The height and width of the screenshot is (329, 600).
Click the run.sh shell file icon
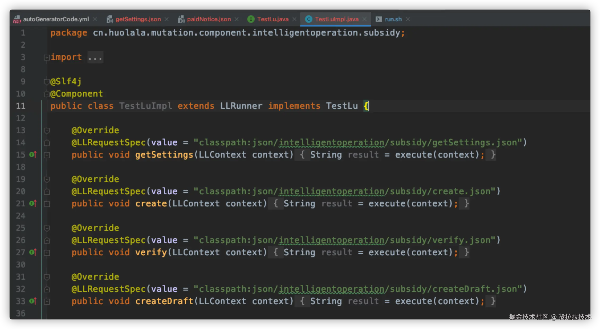pos(379,19)
